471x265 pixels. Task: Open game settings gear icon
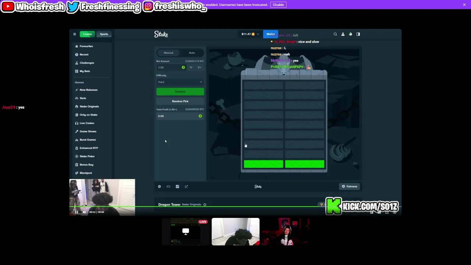tap(159, 187)
